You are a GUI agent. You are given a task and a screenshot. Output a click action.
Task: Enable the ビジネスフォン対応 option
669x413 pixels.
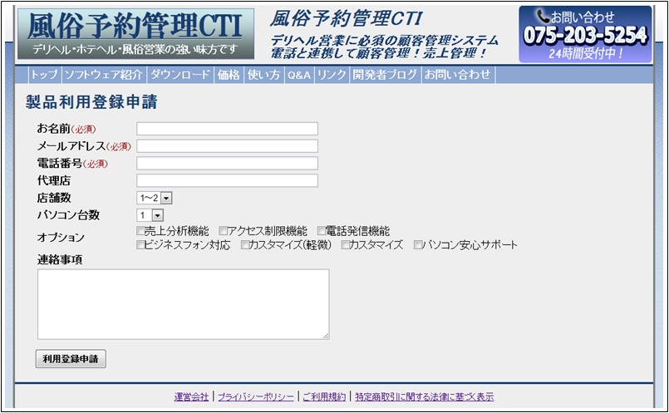[x=140, y=245]
